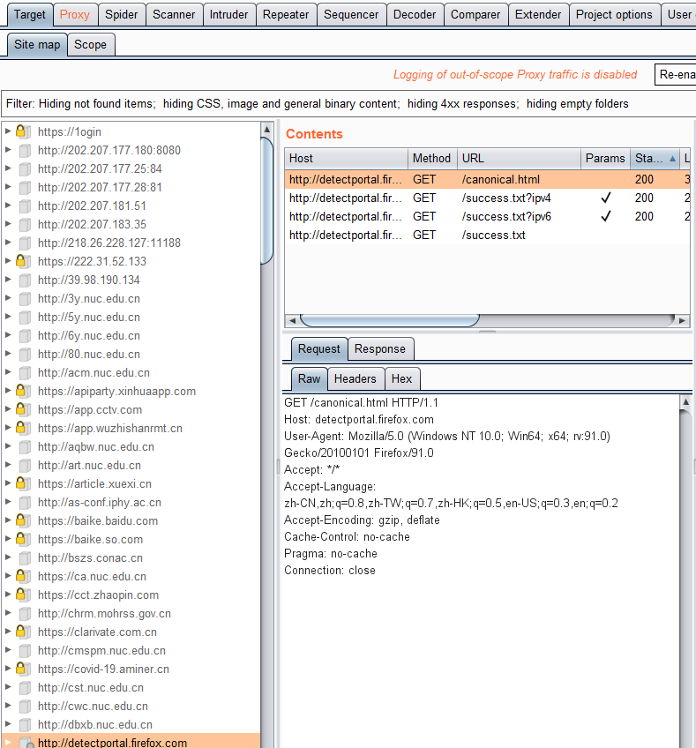Switch to the Proxy tab
The image size is (696, 748).
[x=75, y=15]
